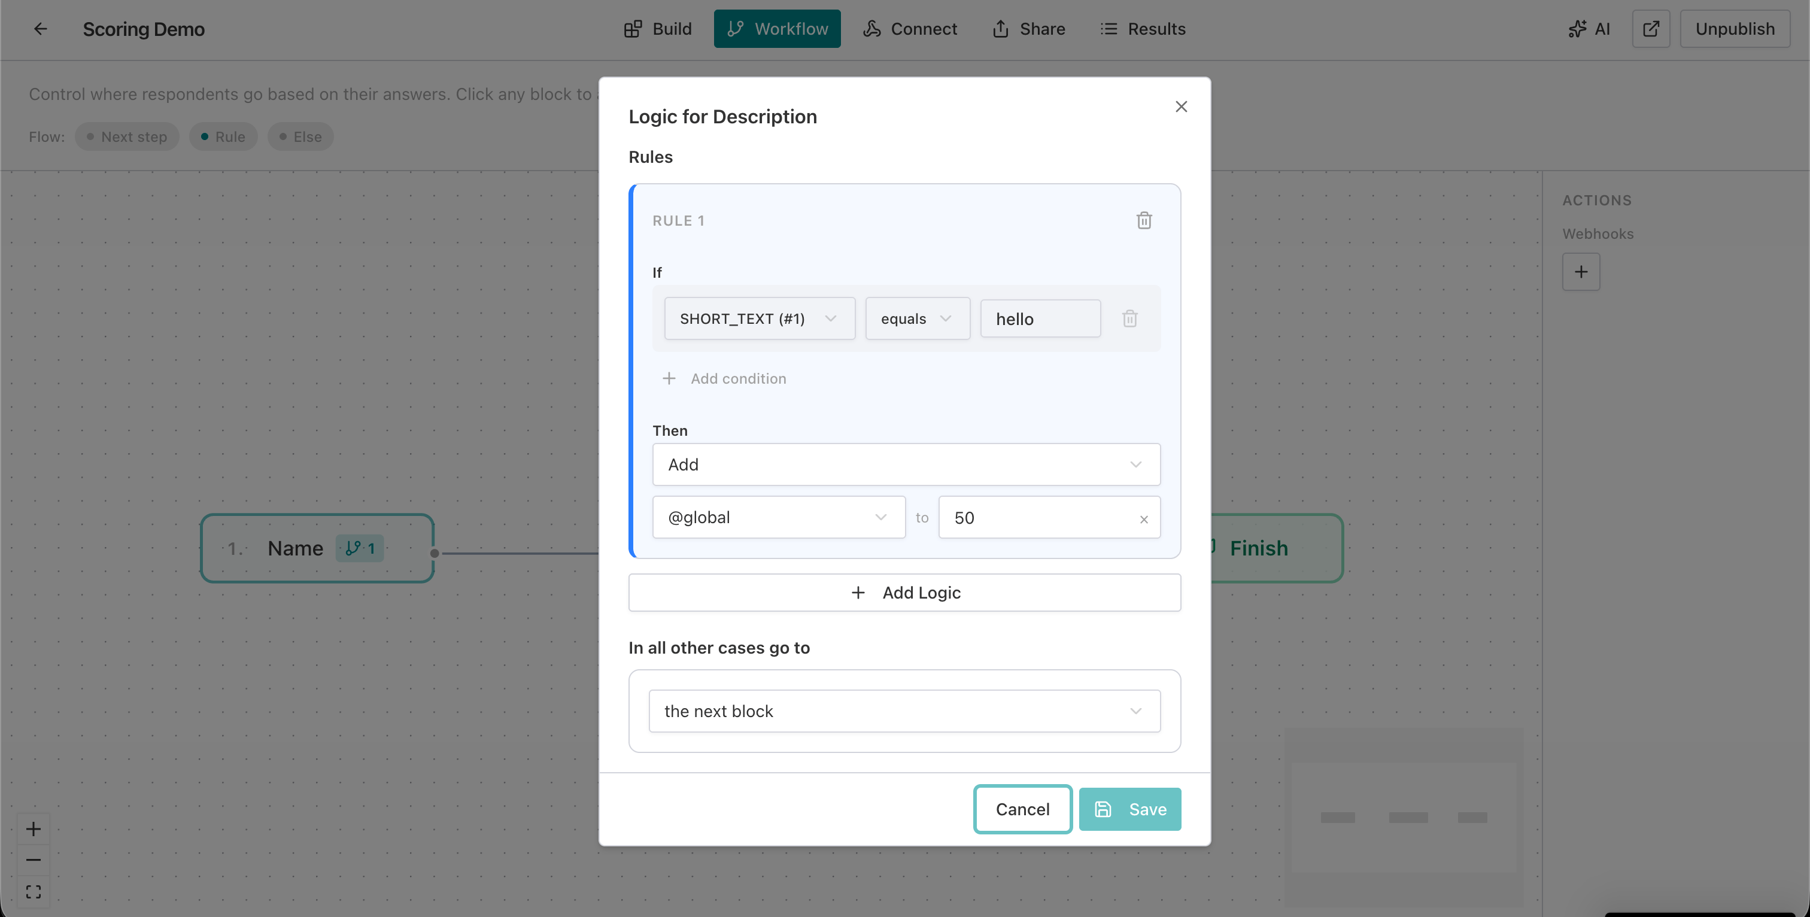Clear the score value 50 using the x
The width and height of the screenshot is (1810, 917).
pyautogui.click(x=1144, y=518)
